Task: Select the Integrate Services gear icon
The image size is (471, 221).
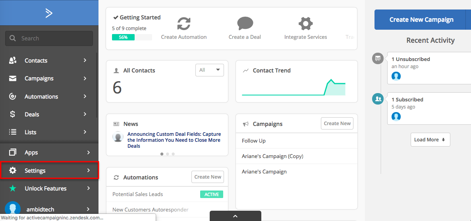Action: click(305, 24)
